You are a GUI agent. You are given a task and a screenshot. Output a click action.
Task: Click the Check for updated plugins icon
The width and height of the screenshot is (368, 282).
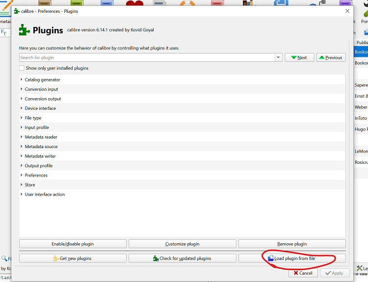coord(156,258)
